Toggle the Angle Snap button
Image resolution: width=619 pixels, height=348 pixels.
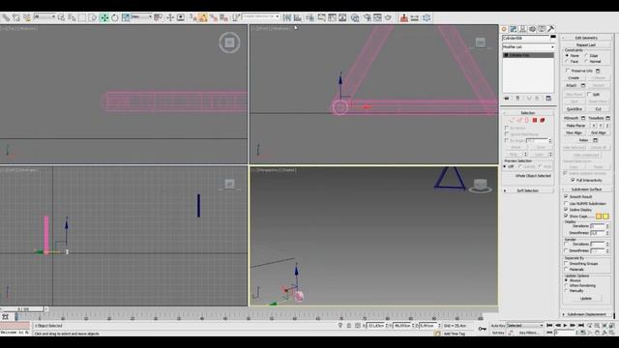tap(203, 17)
